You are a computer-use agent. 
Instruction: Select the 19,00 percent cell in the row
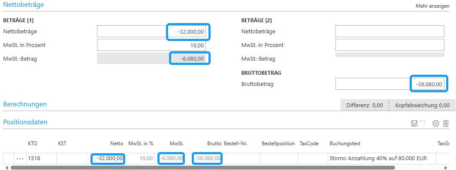[x=139, y=159]
